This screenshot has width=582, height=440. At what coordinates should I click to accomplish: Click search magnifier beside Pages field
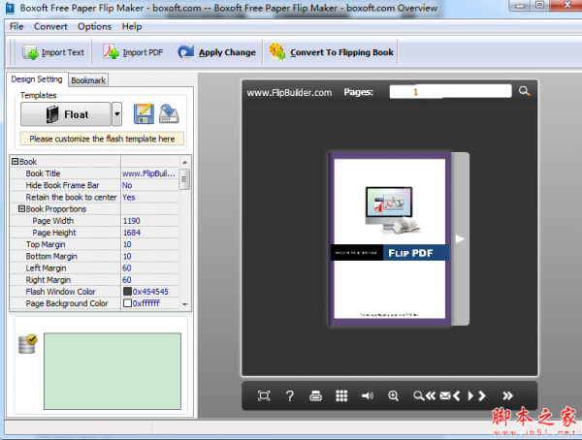click(524, 91)
